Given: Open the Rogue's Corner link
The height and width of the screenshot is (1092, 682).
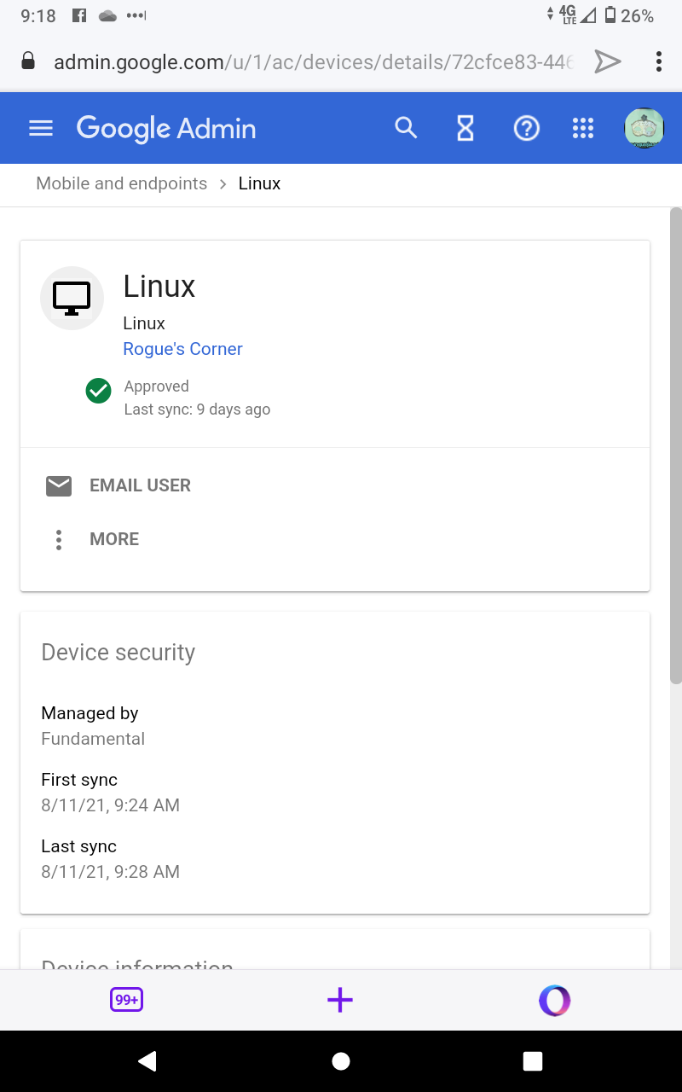Looking at the screenshot, I should click(182, 349).
